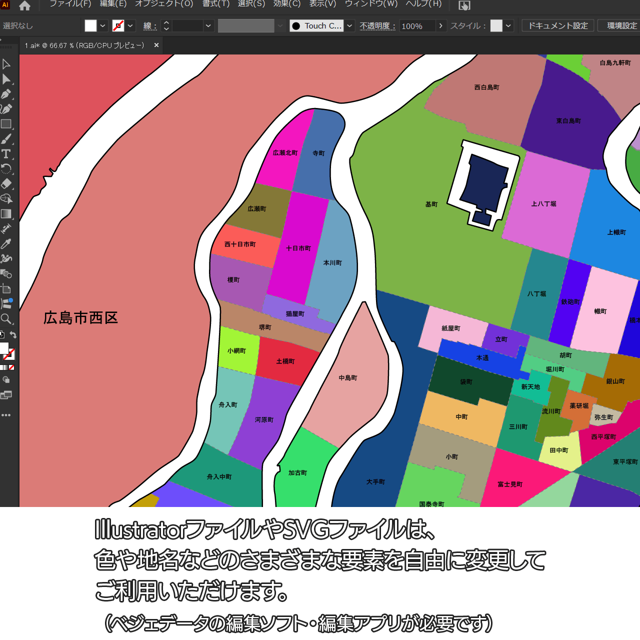Choose the Pen tool
Screen dimensions: 640x640
(x=6, y=94)
